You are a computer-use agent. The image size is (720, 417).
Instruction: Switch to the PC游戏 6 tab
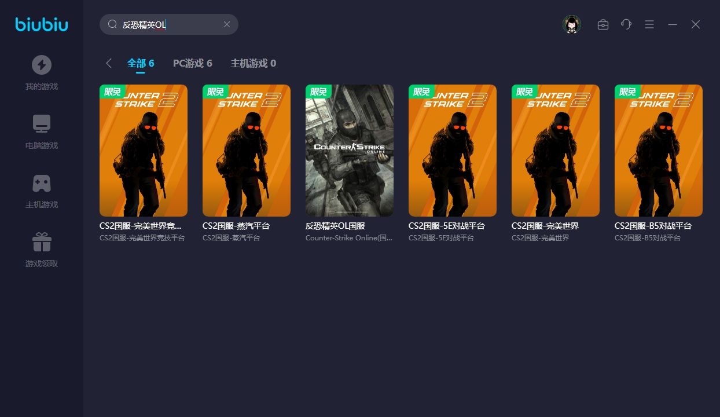pos(192,63)
